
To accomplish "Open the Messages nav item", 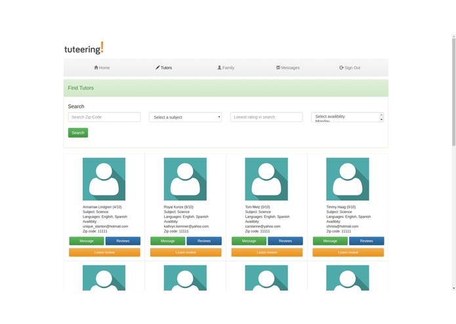I will (287, 68).
